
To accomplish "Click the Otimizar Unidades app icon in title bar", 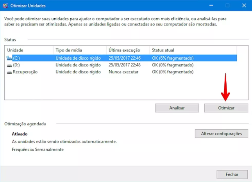I will click(x=5, y=5).
